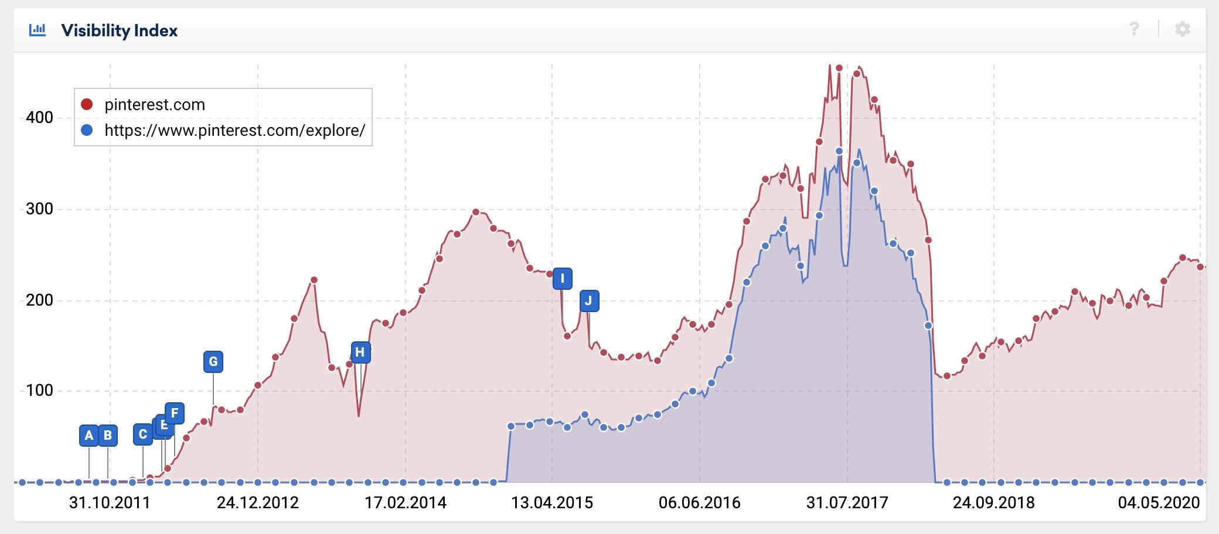1219x534 pixels.
Task: Open the chart settings gear icon
Action: coord(1182,29)
